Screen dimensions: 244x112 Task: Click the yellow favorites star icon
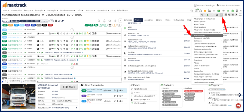point(205,11)
